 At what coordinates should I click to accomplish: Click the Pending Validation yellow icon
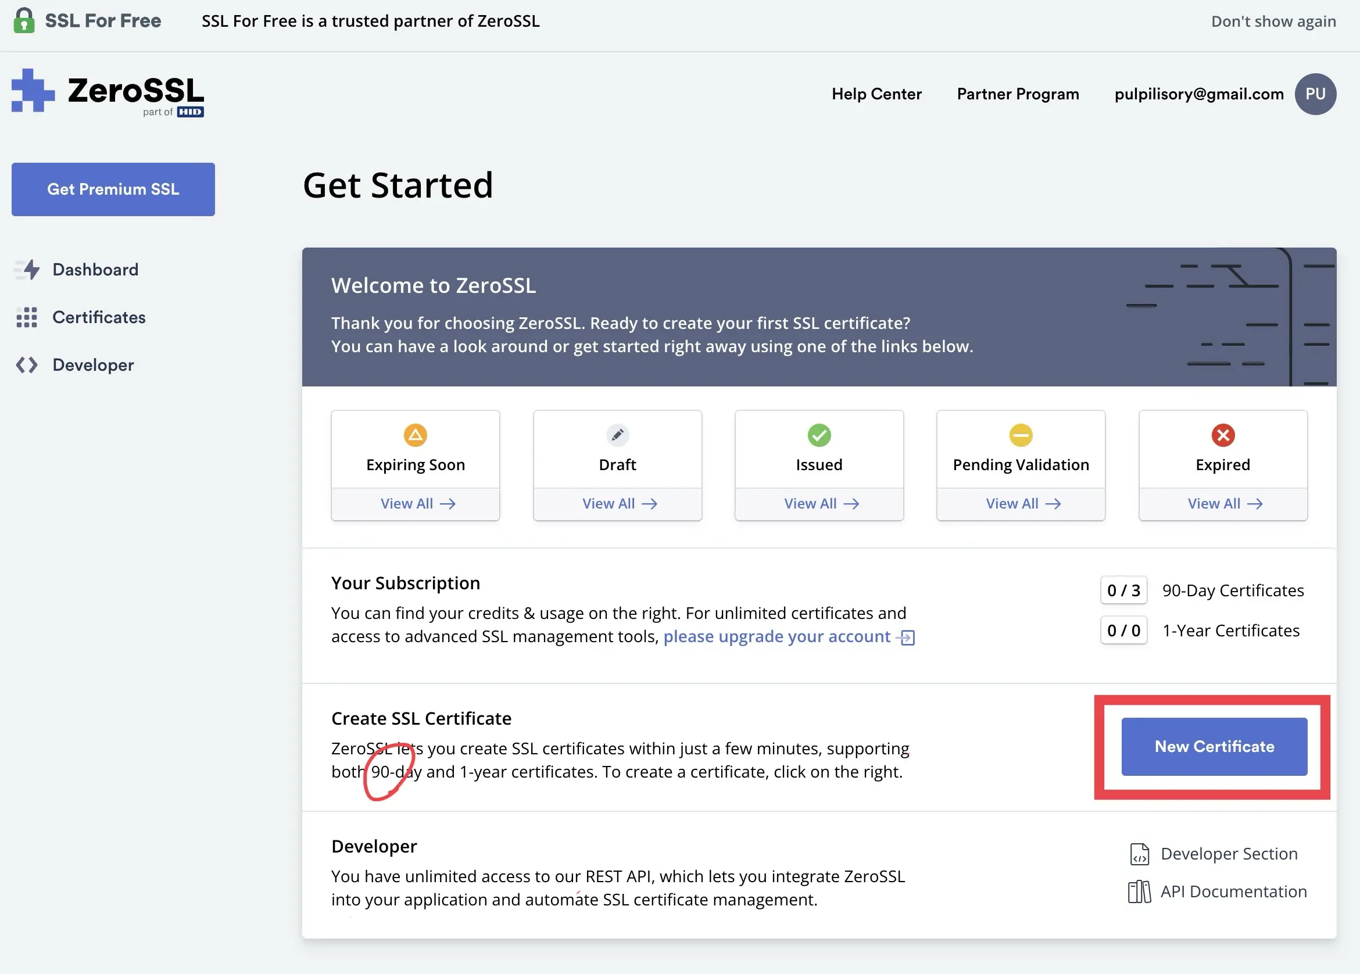click(x=1020, y=435)
